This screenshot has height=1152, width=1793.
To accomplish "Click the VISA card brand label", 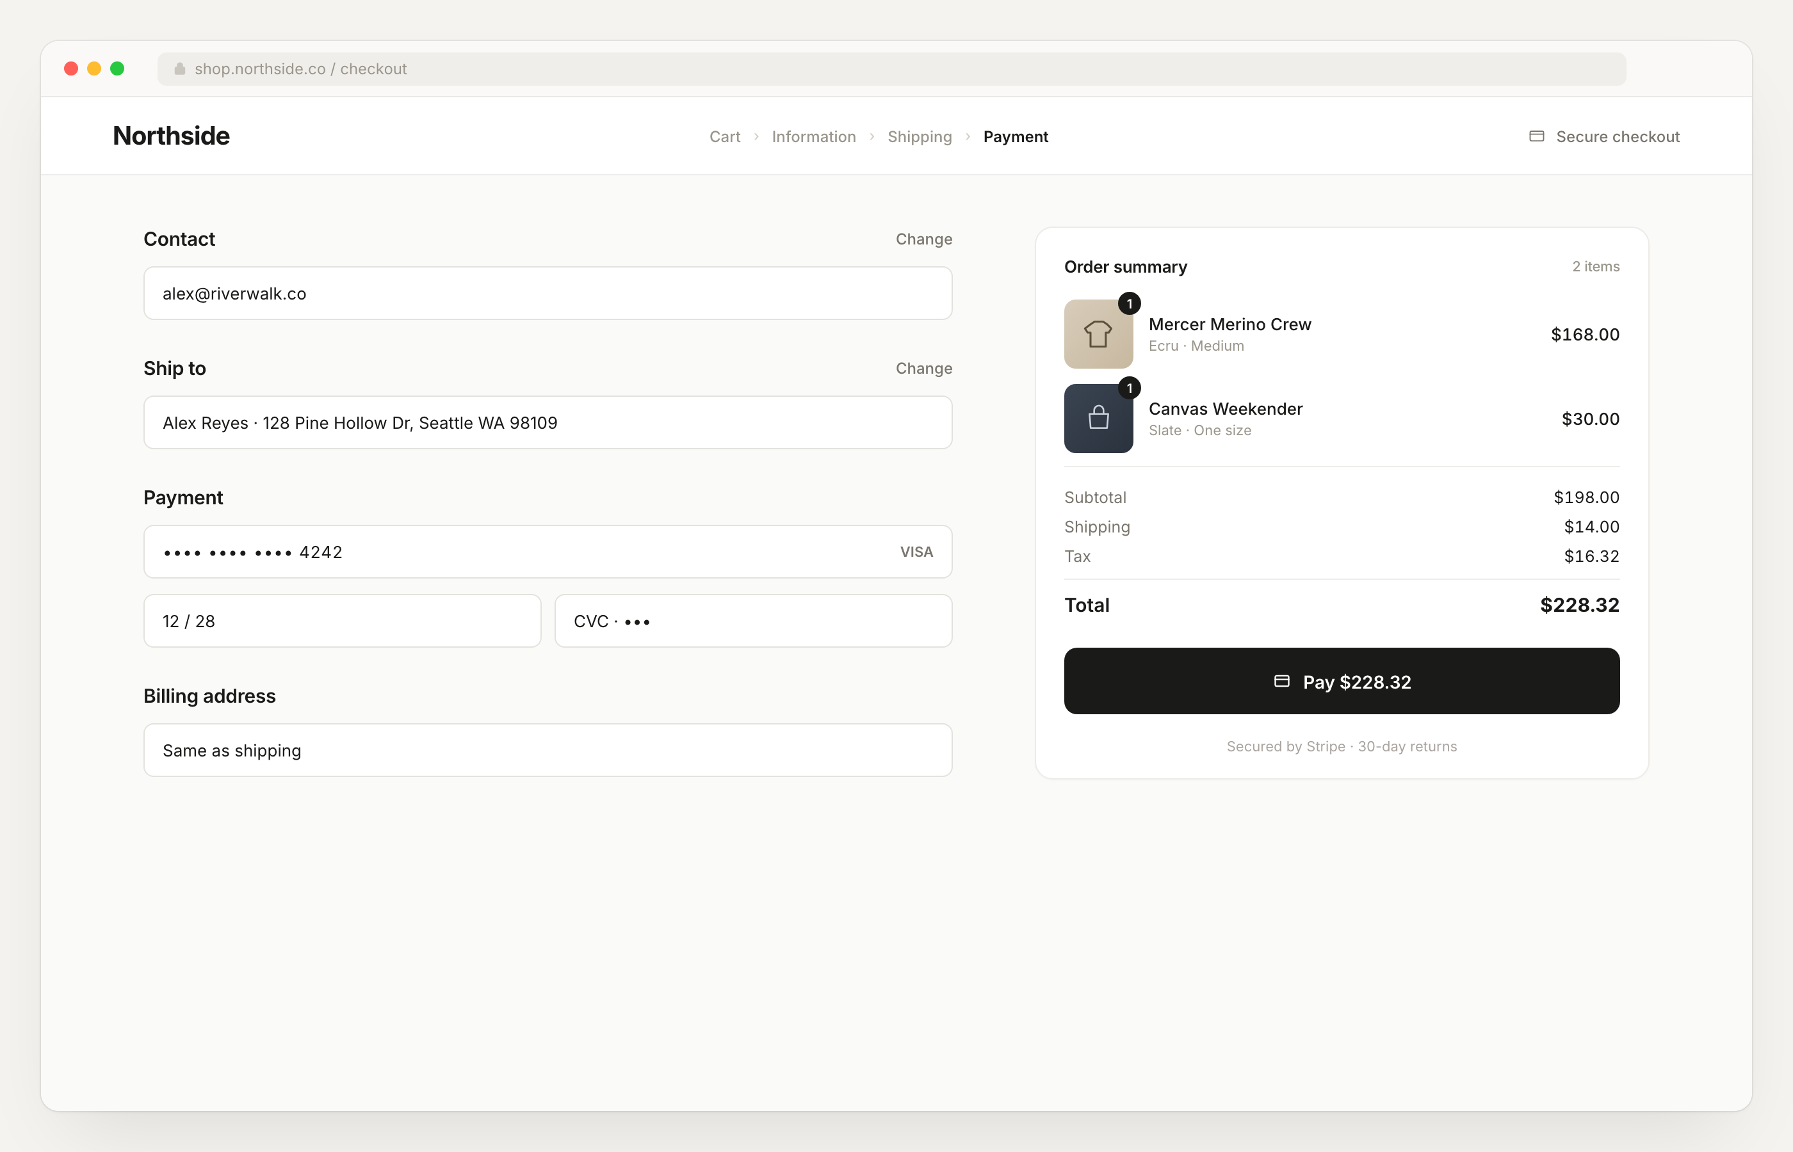I will click(x=916, y=552).
